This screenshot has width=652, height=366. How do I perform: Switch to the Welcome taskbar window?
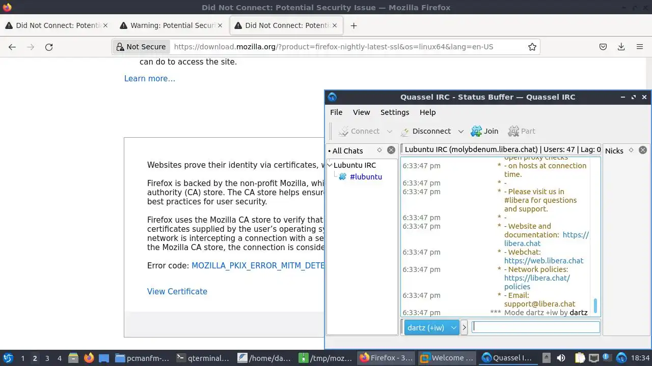[x=447, y=358]
